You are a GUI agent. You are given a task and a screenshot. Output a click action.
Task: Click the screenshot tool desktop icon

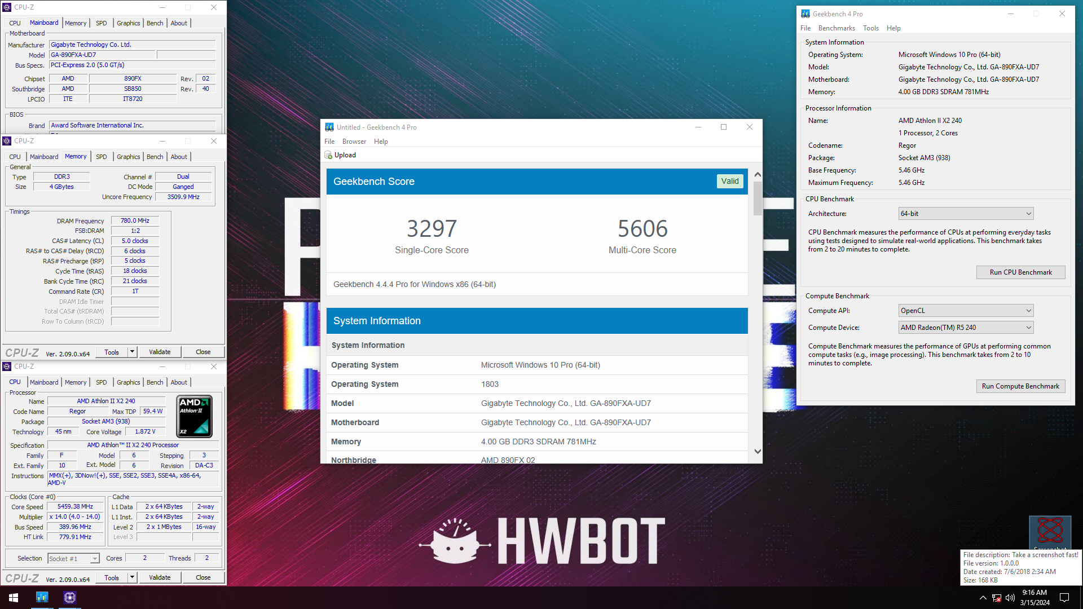coord(1050,532)
